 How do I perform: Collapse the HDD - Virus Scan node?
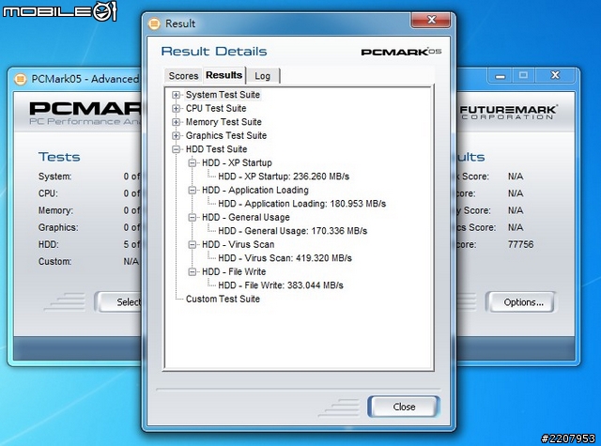[193, 244]
